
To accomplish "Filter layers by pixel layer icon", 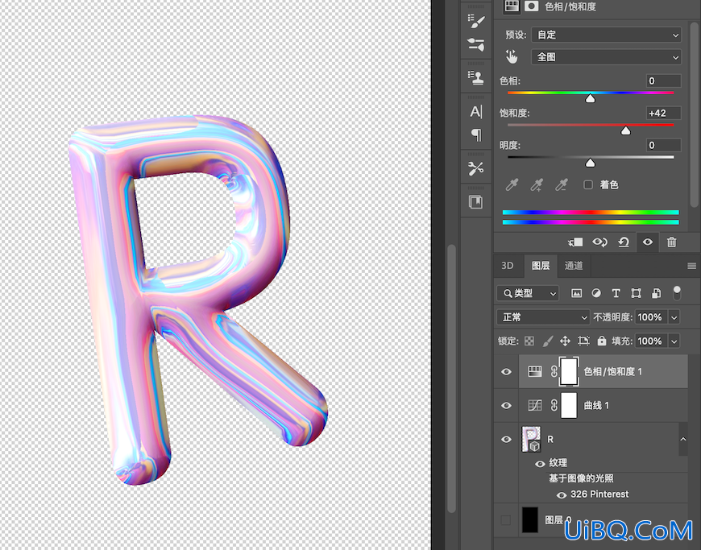I will [577, 293].
